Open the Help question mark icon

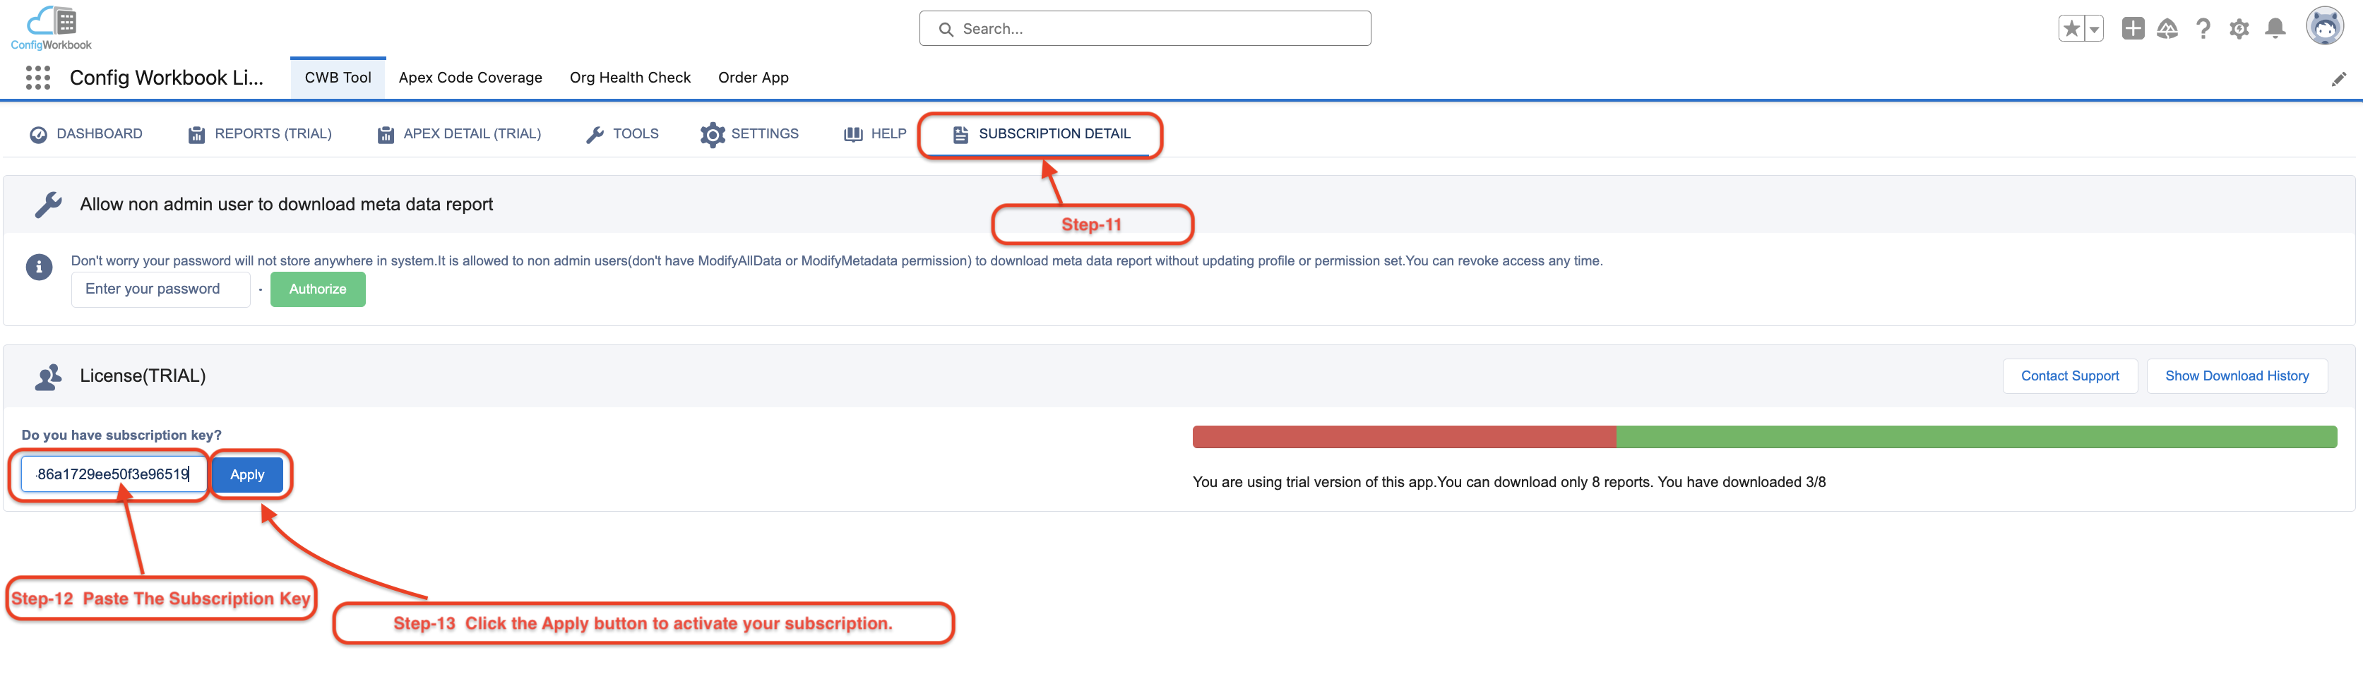tap(2203, 28)
